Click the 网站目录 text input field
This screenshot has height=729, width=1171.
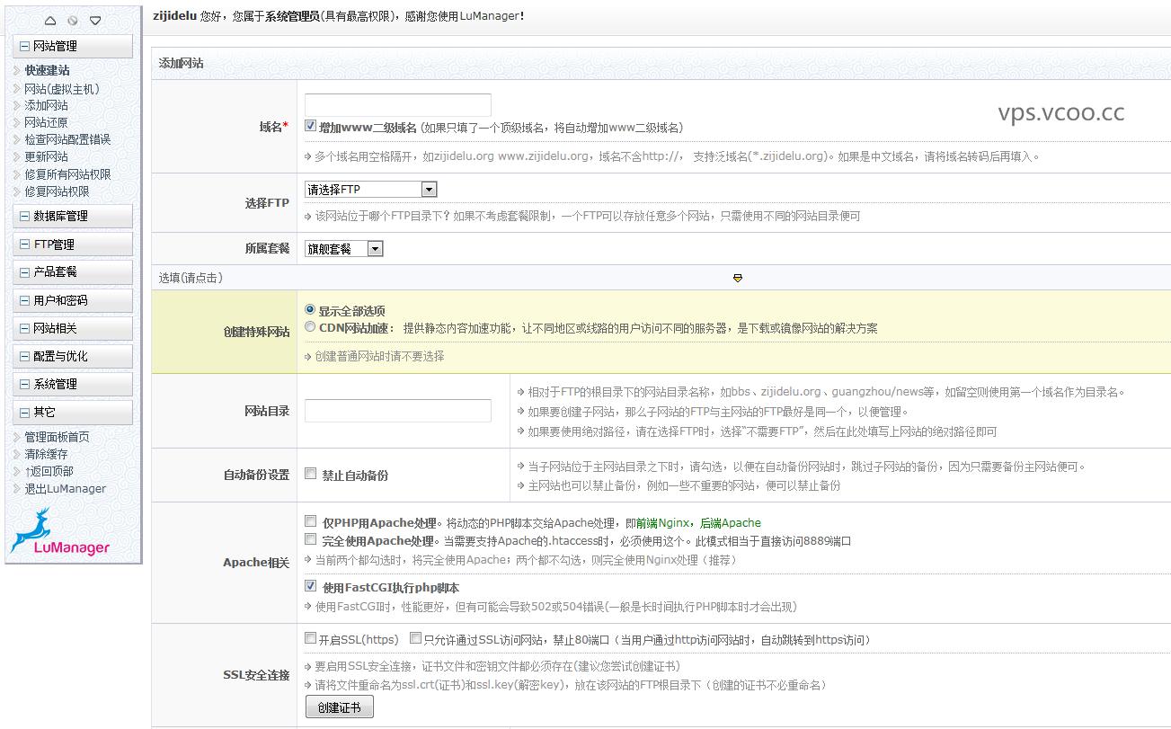click(x=397, y=411)
